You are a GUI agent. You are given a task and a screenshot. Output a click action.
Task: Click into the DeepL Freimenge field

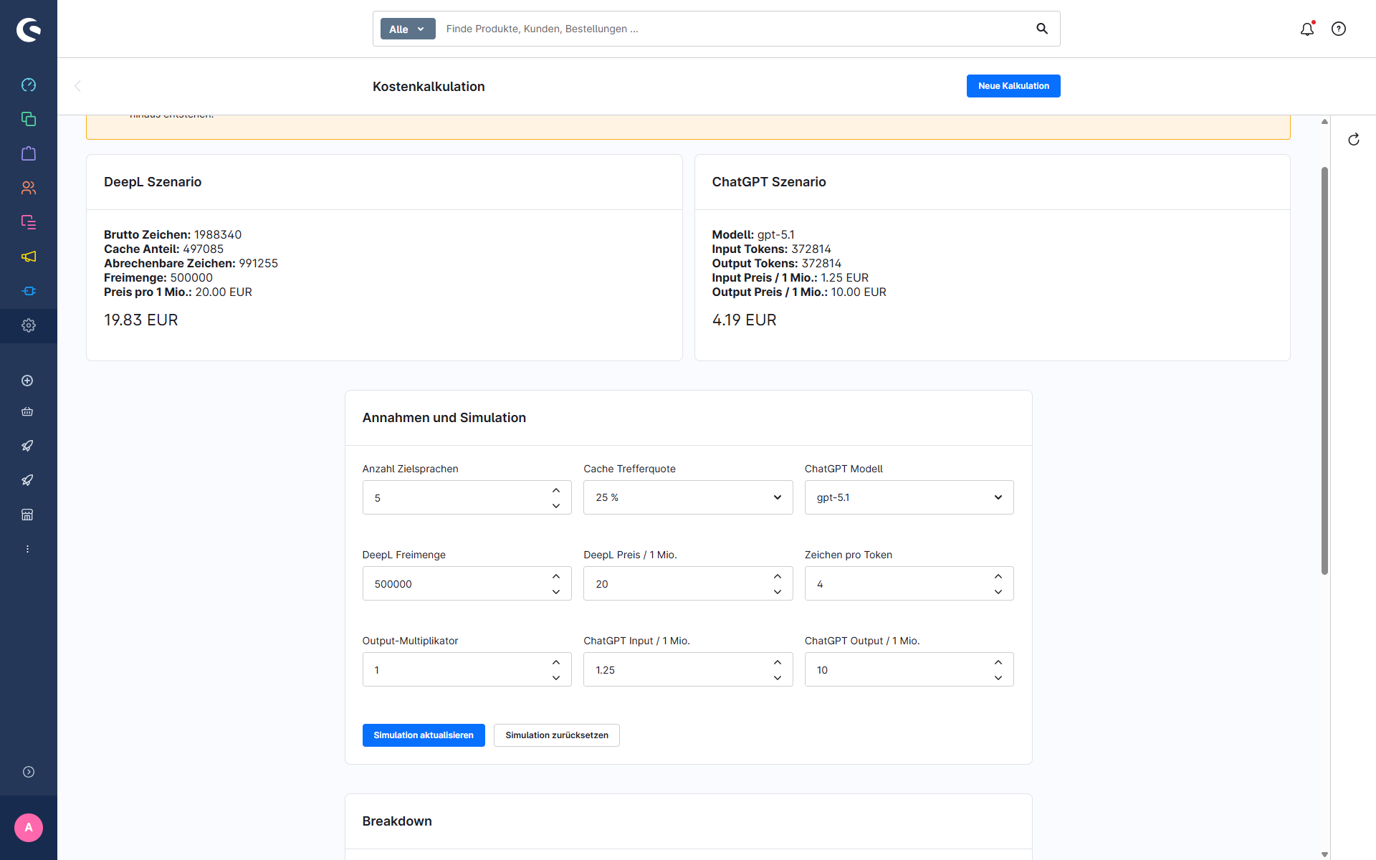pyautogui.click(x=455, y=584)
